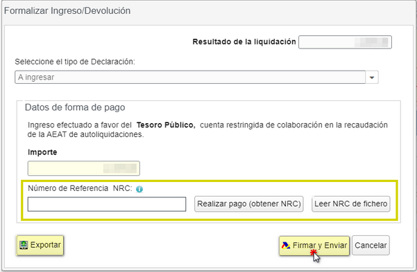The height and width of the screenshot is (272, 417).
Task: Focus the Número de Referencia NRC input field
Action: pyautogui.click(x=107, y=204)
